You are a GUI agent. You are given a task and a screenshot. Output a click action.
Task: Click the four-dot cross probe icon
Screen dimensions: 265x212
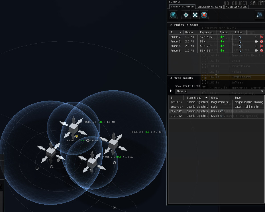coord(195,15)
